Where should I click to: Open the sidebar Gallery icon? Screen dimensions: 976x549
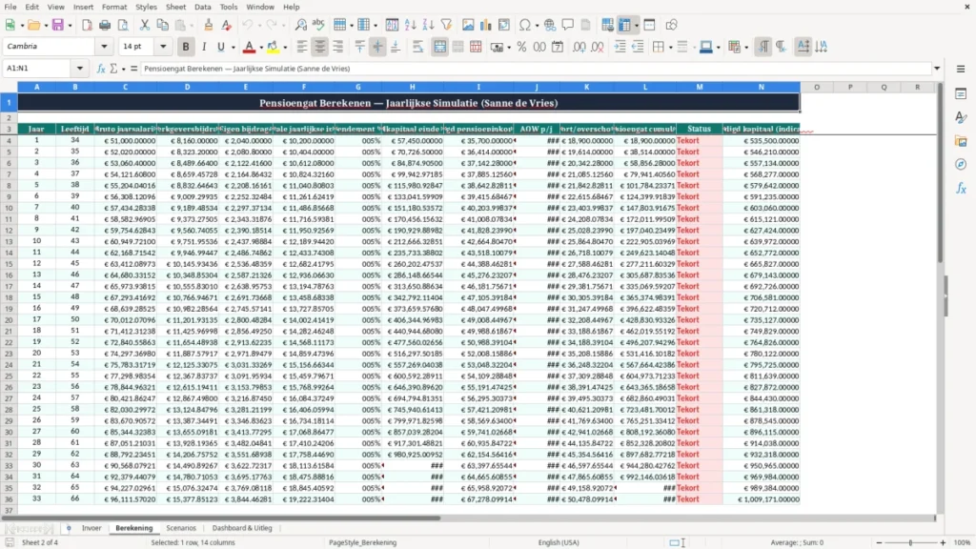961,141
